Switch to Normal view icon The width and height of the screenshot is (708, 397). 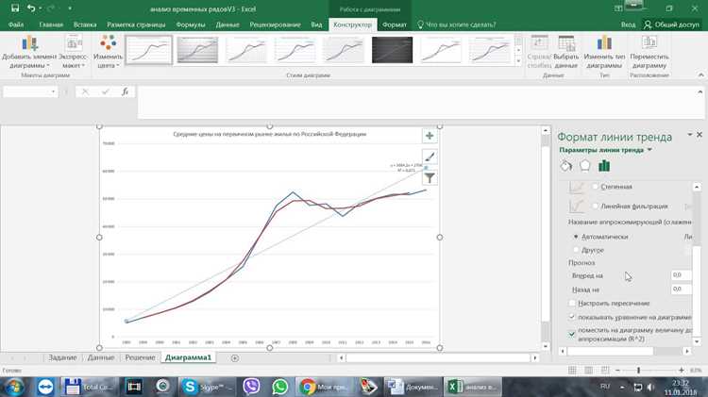[x=572, y=370]
